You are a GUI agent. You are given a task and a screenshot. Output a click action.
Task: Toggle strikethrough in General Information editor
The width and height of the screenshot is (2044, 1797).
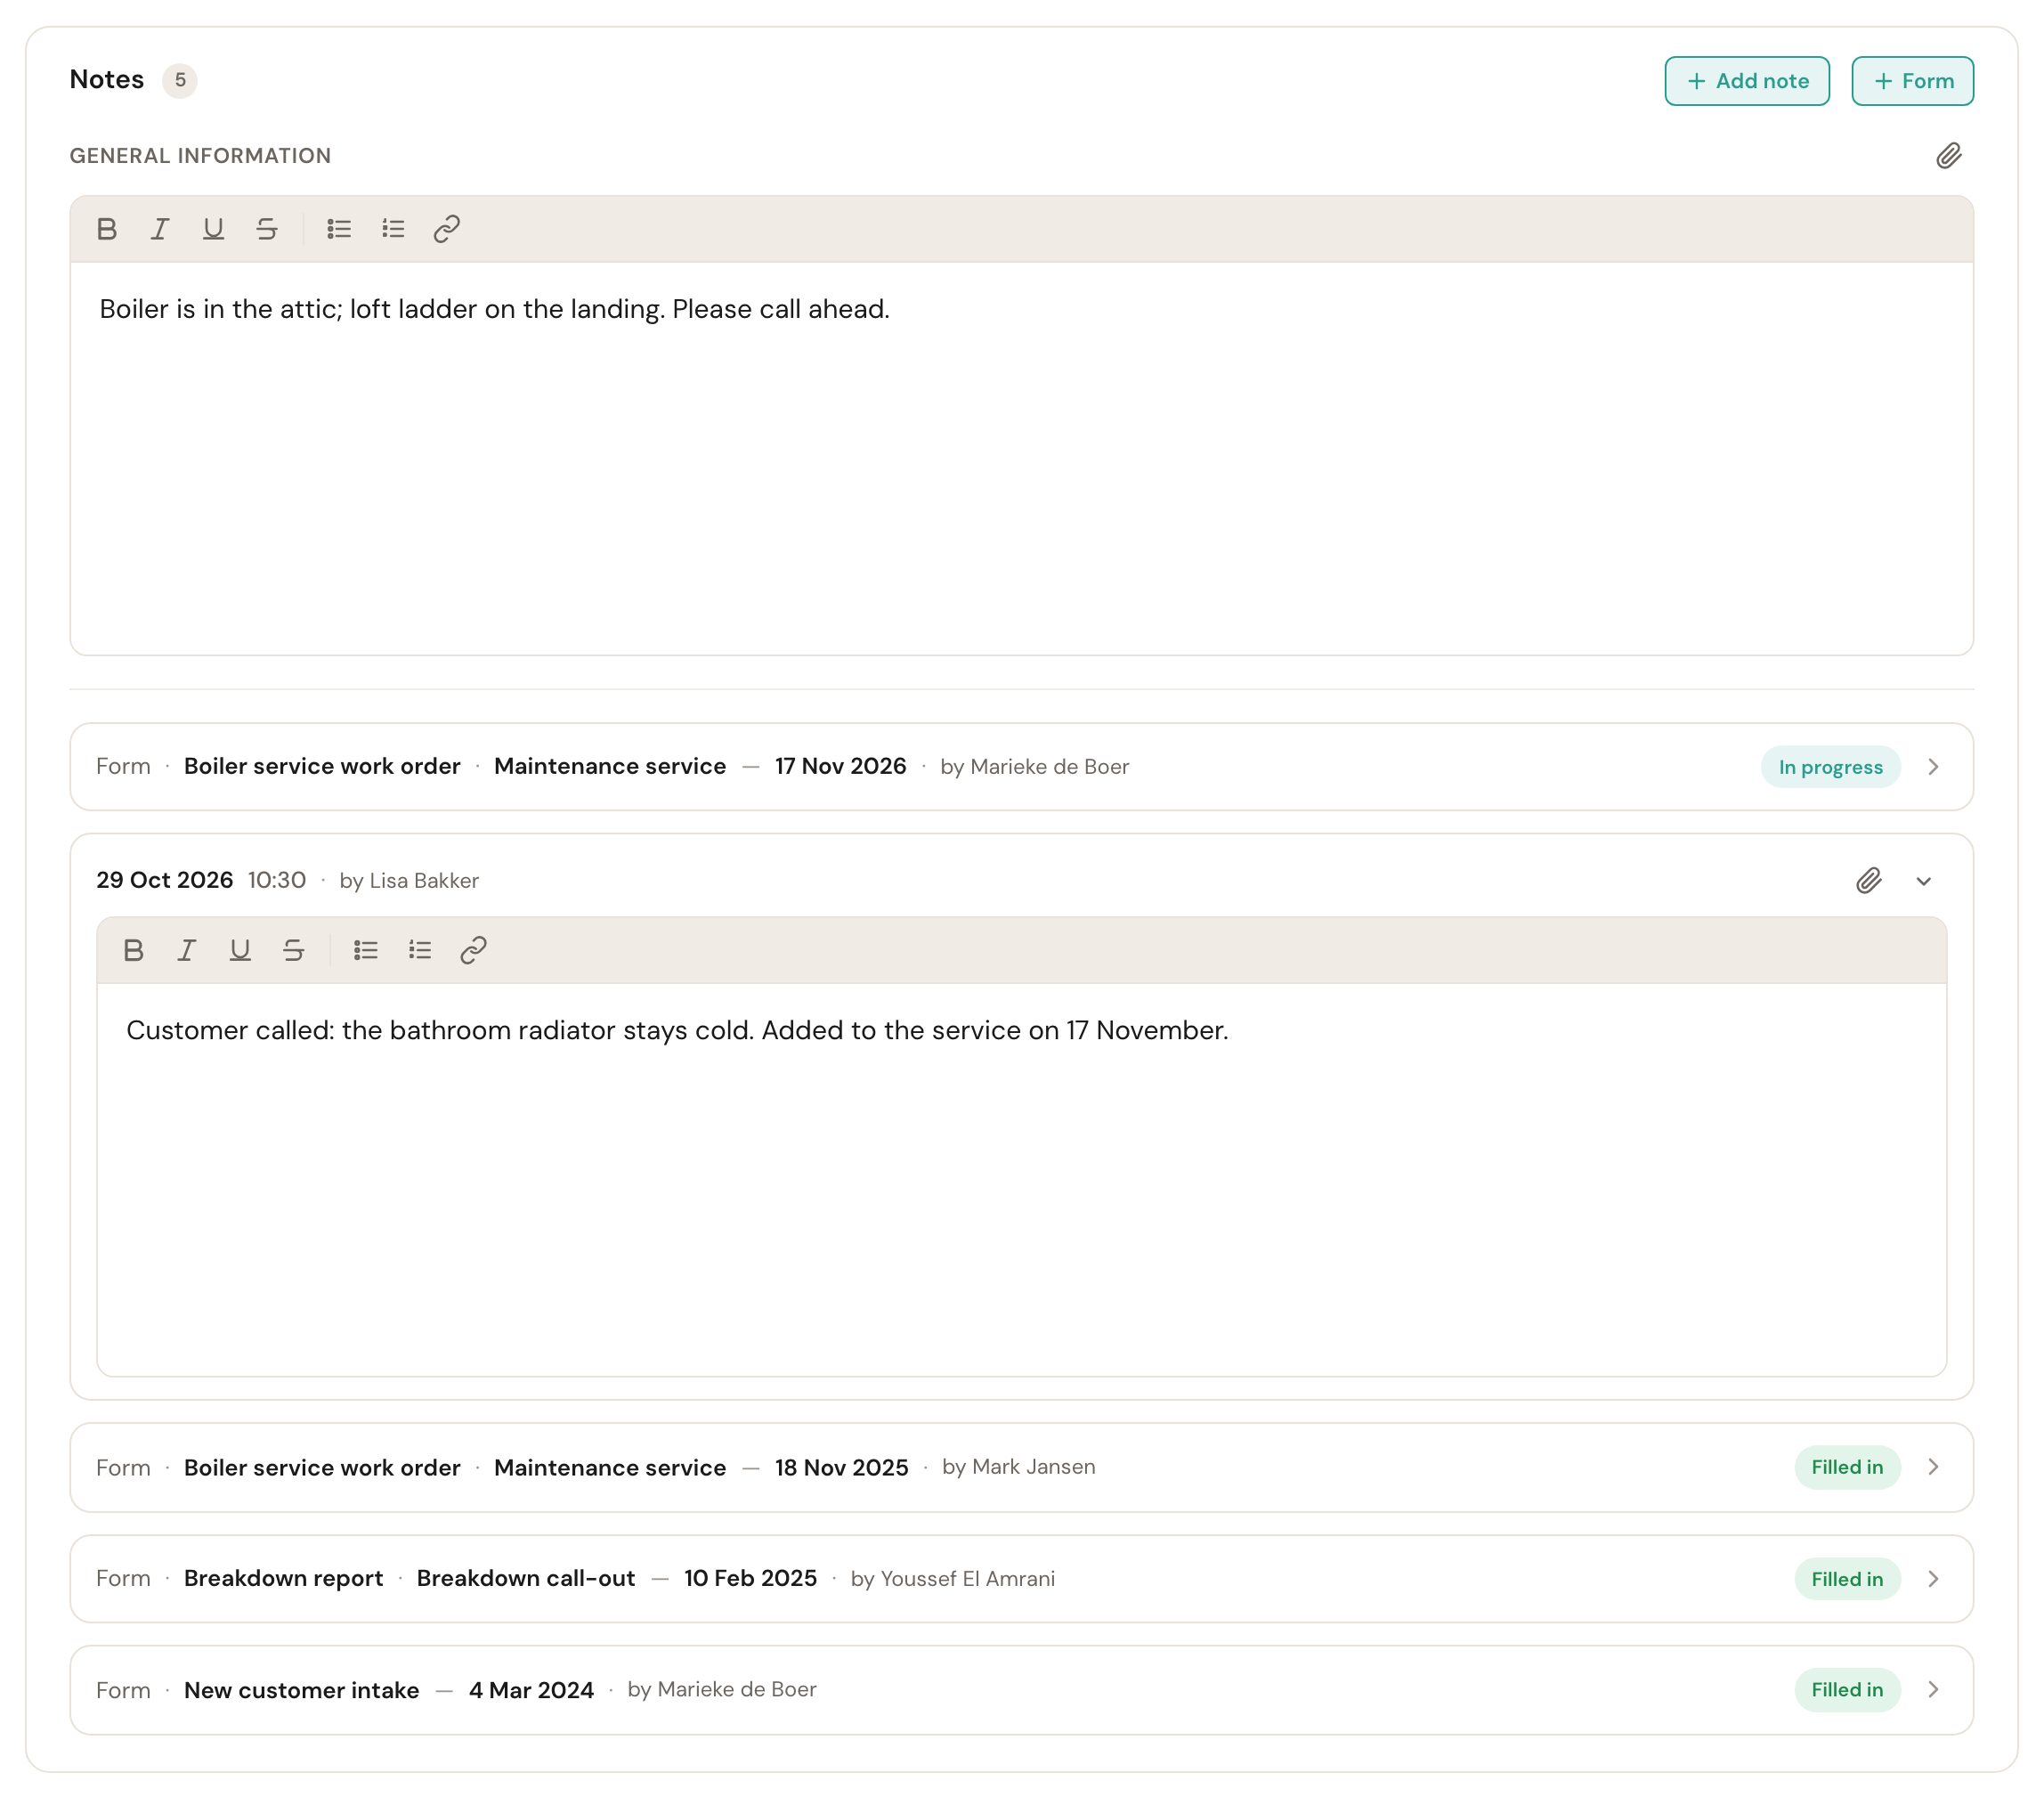pos(267,229)
